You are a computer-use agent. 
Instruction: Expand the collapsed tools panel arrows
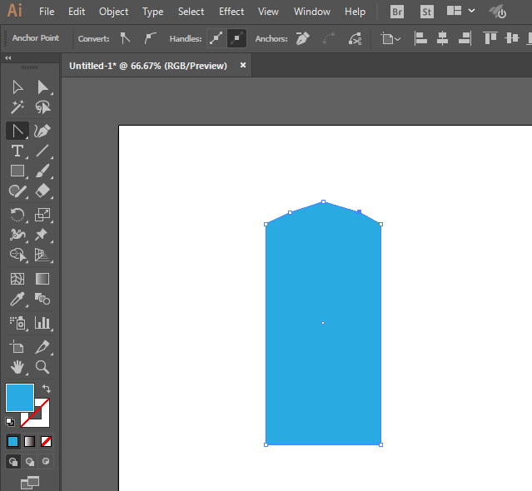[x=8, y=58]
